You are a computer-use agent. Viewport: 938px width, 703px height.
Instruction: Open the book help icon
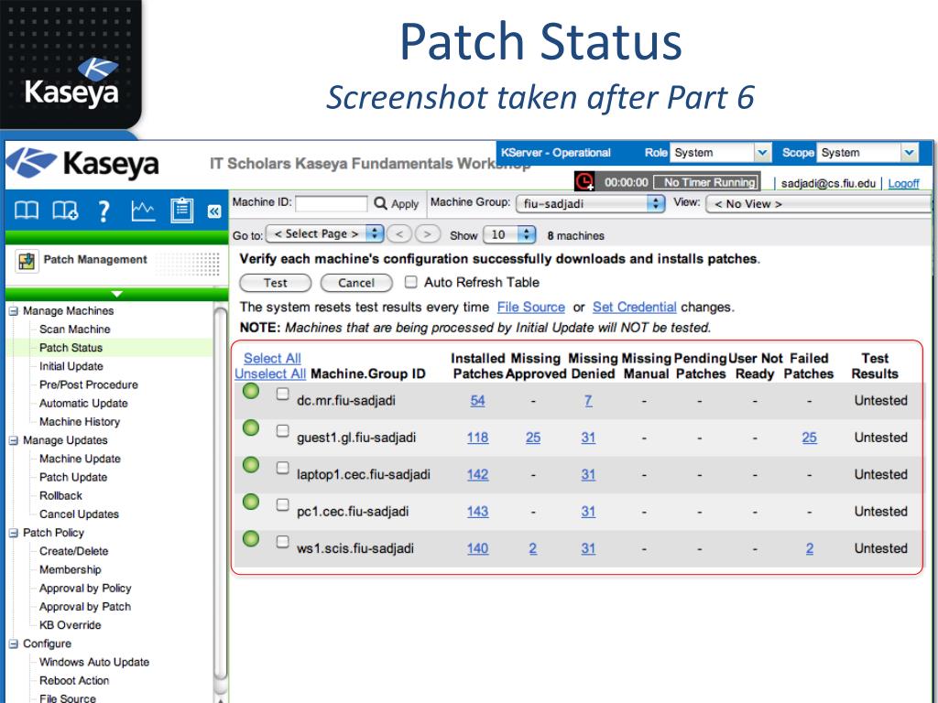(27, 211)
